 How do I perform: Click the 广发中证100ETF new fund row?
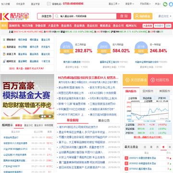pyautogui.click(x=27, y=166)
